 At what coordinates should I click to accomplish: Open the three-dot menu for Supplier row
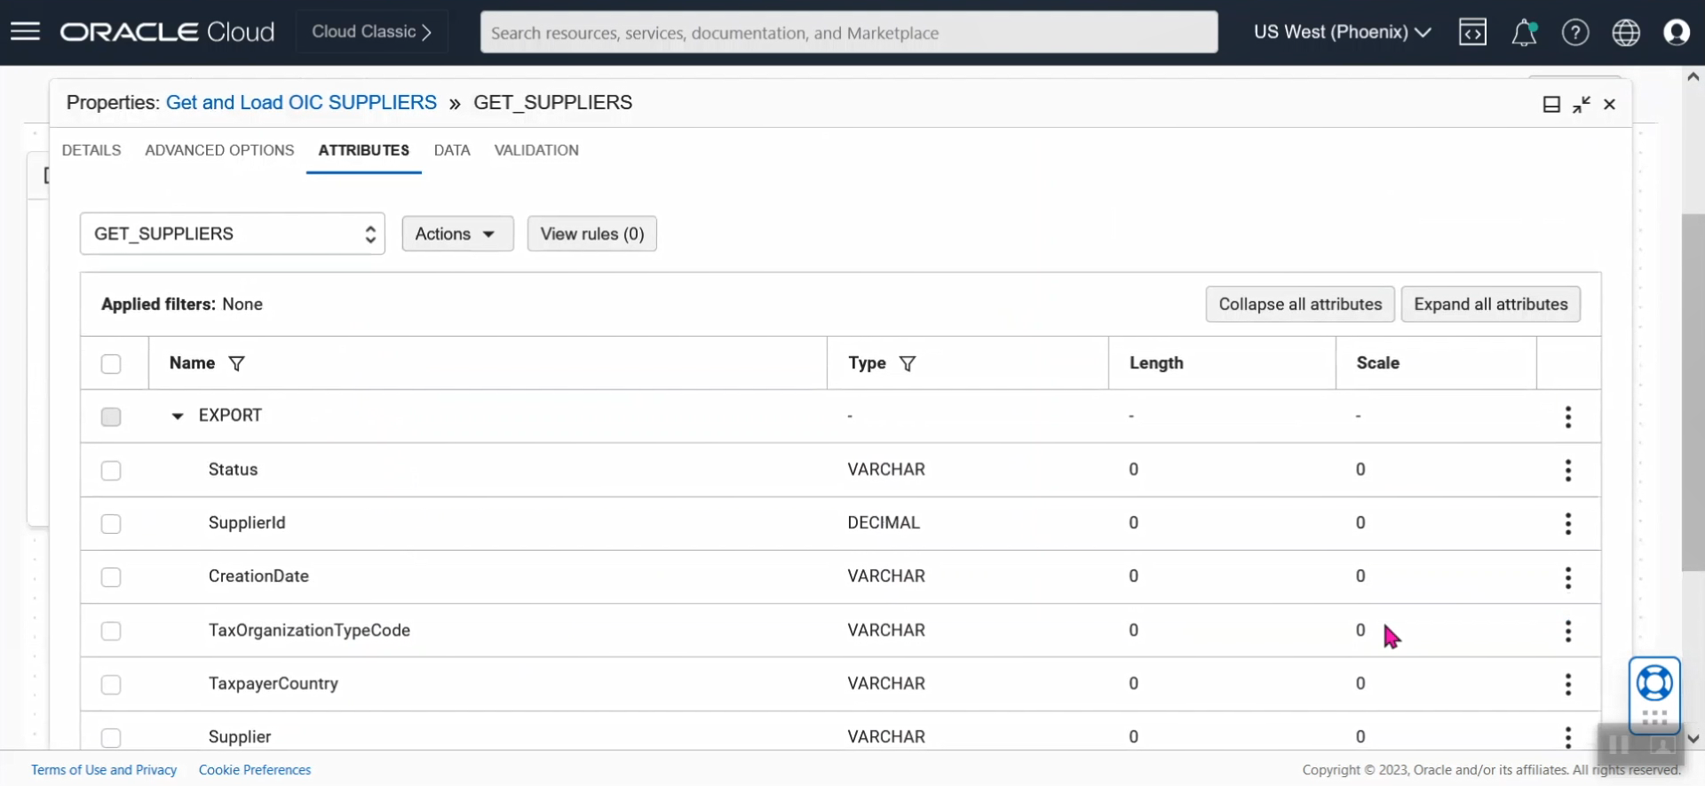coord(1568,737)
